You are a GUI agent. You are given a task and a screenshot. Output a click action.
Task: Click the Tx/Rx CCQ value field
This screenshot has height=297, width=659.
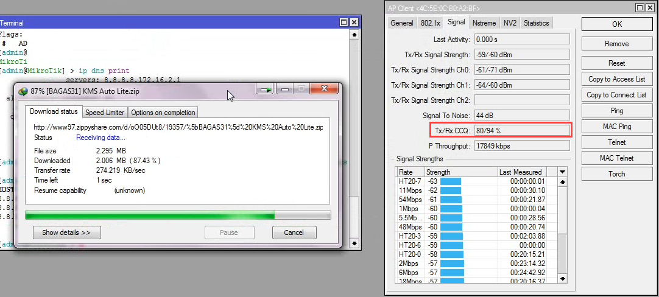coord(522,130)
